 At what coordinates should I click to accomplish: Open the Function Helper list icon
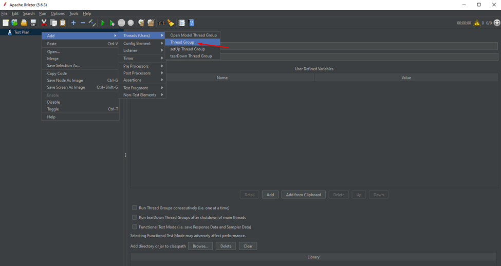click(181, 23)
